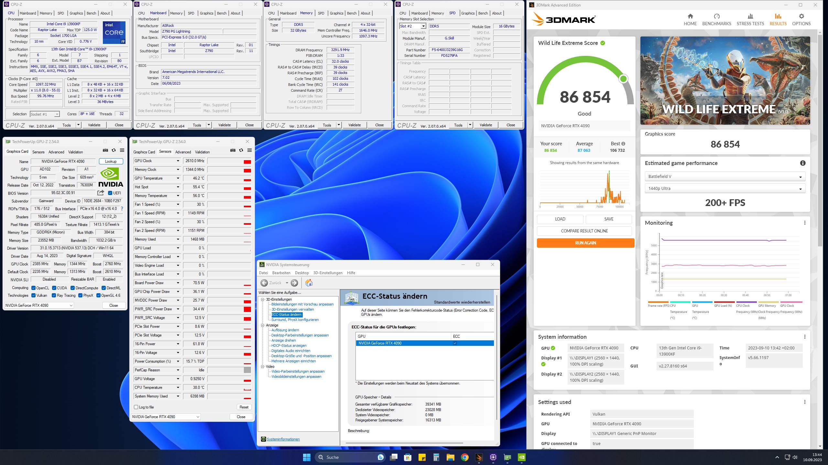Click 3DMark icon on taskbar

point(479,457)
